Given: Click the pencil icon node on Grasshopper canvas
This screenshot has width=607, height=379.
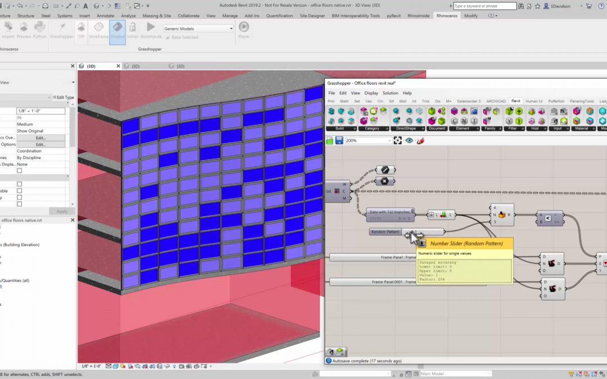Looking at the screenshot, I should coord(385,170).
